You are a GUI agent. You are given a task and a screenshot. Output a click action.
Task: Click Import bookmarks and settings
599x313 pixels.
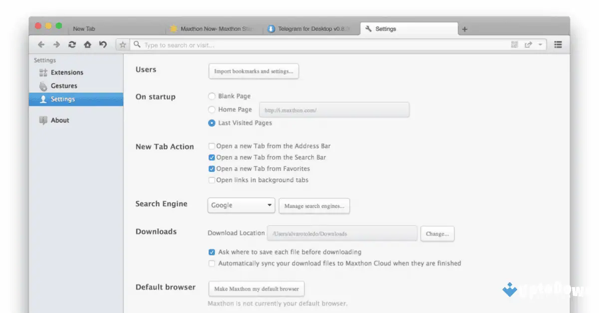click(254, 71)
